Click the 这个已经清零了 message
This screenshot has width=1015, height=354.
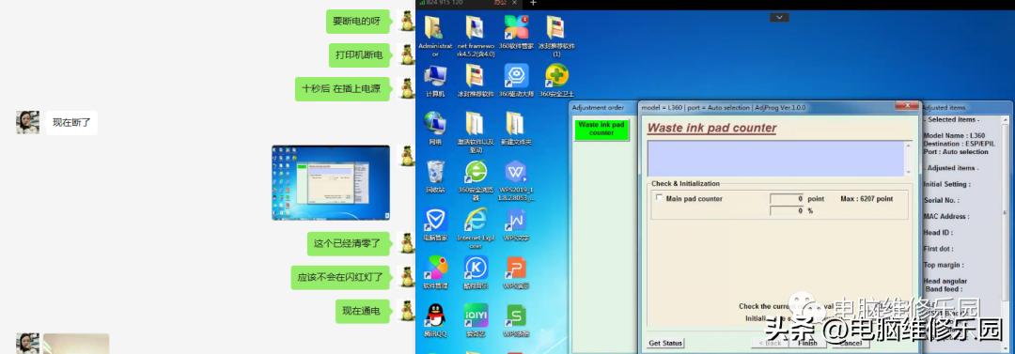(348, 244)
